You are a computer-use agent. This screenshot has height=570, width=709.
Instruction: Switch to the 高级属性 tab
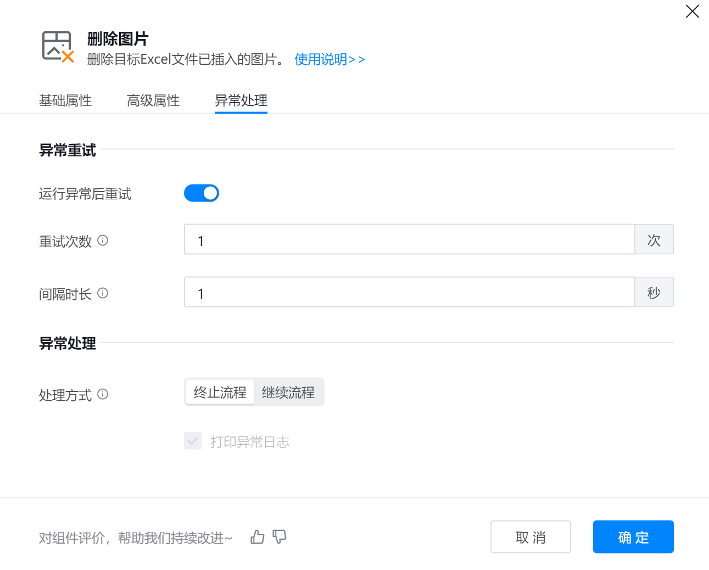(x=153, y=100)
